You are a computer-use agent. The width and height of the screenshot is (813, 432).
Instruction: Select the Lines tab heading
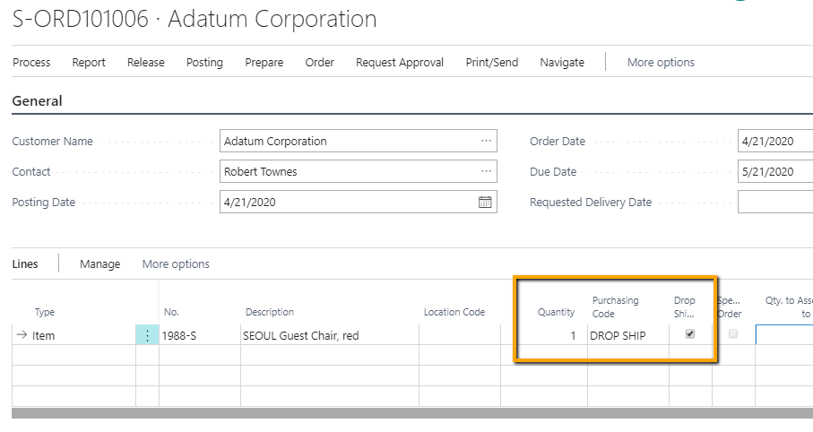tap(25, 264)
